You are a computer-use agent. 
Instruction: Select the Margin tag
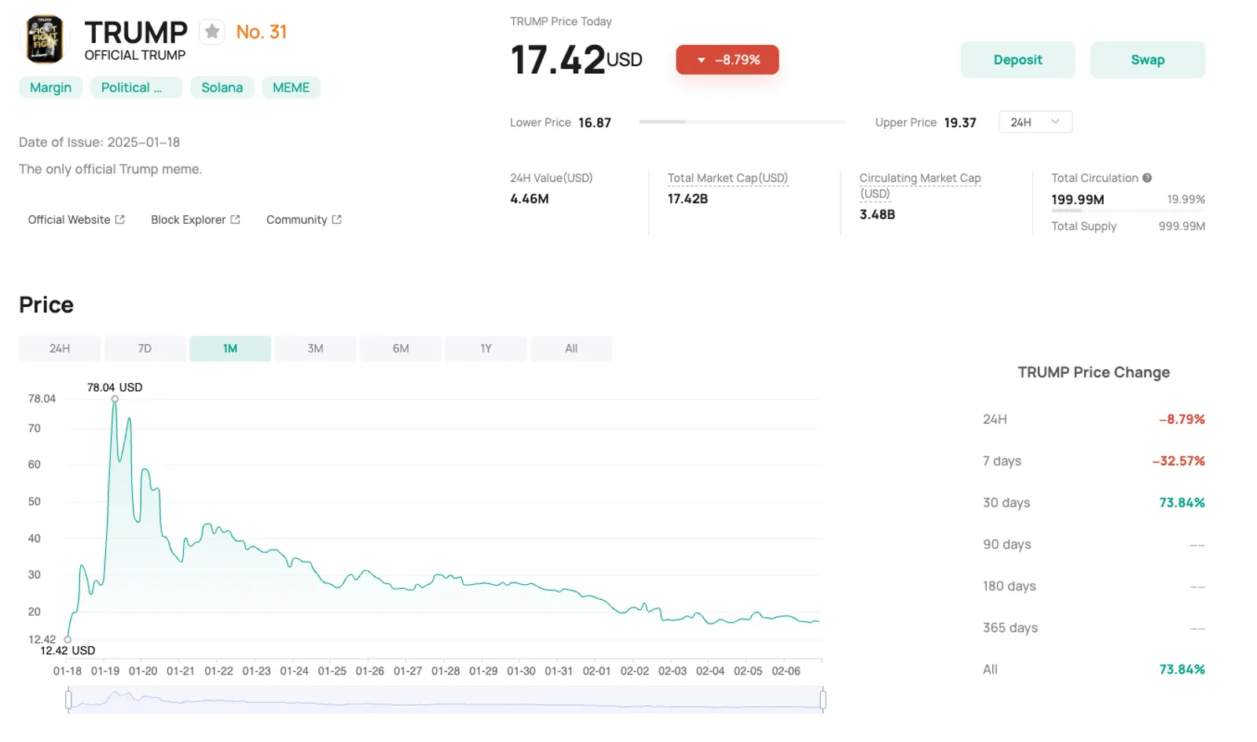pos(50,88)
